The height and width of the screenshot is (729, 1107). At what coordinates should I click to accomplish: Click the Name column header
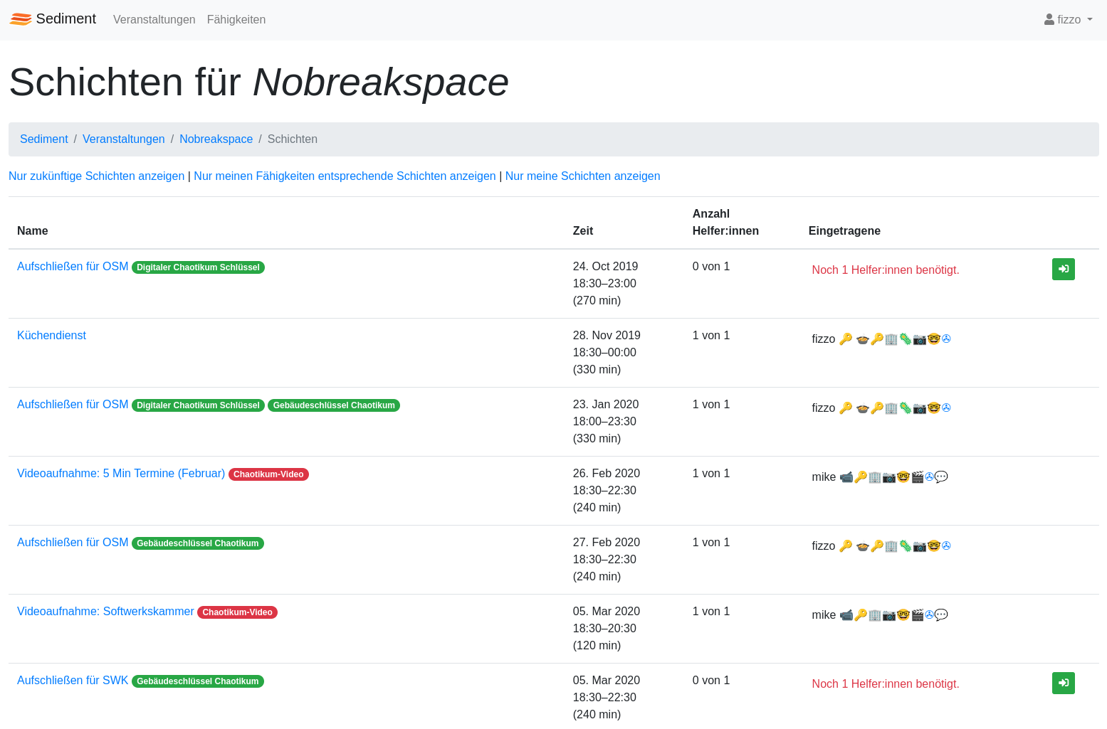33,231
